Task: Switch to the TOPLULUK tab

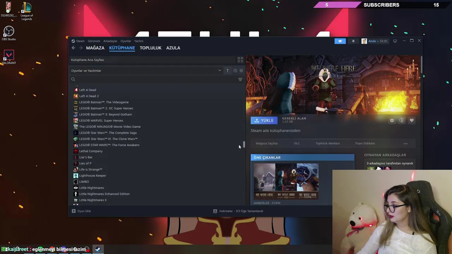Action: pyautogui.click(x=150, y=48)
